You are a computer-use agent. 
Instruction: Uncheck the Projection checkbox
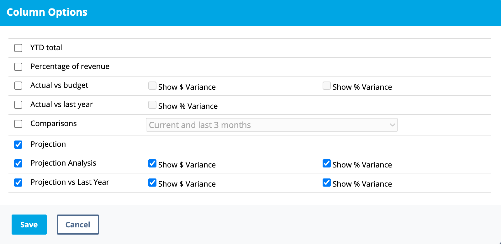[x=18, y=145]
